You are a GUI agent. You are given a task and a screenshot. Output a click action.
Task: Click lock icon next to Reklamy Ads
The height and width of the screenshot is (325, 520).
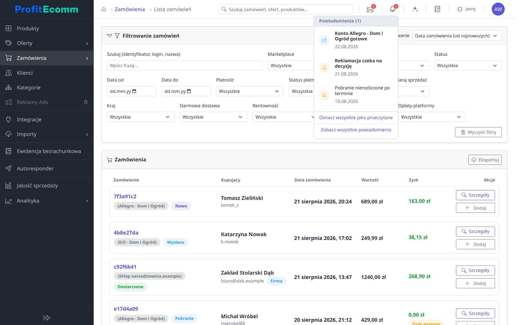pyautogui.click(x=86, y=102)
